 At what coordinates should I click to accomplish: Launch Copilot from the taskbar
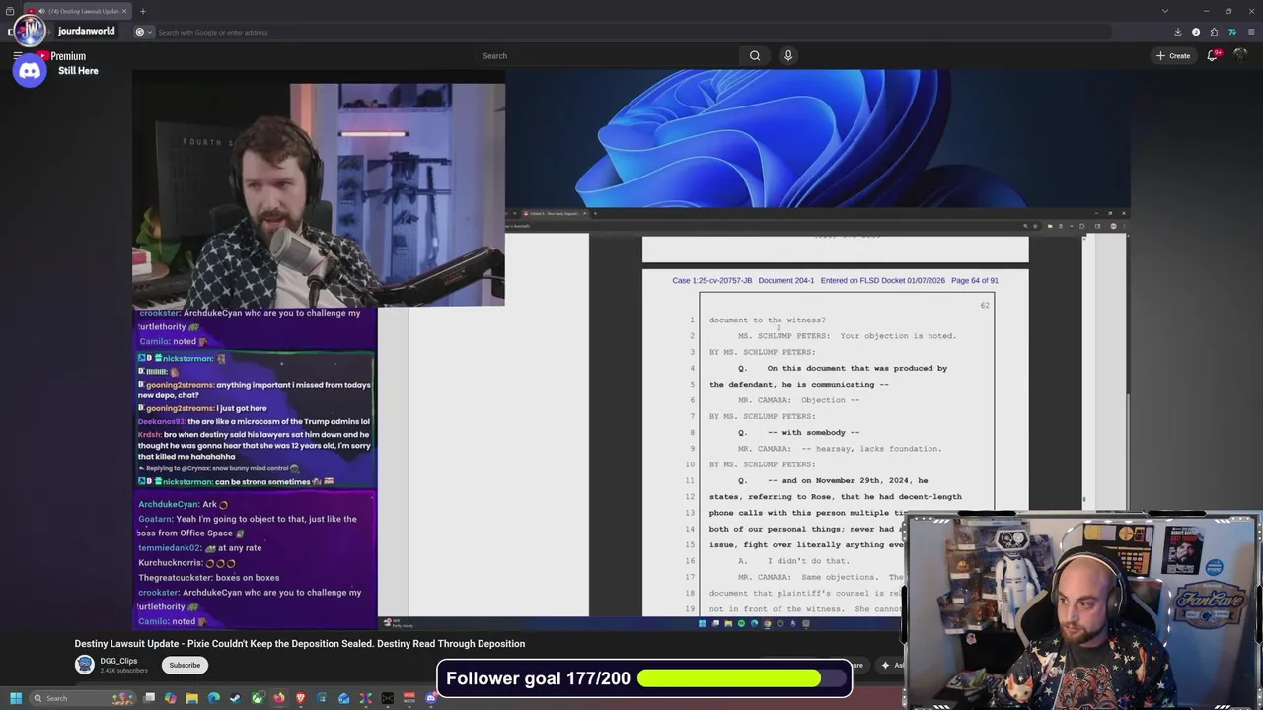[x=171, y=698]
